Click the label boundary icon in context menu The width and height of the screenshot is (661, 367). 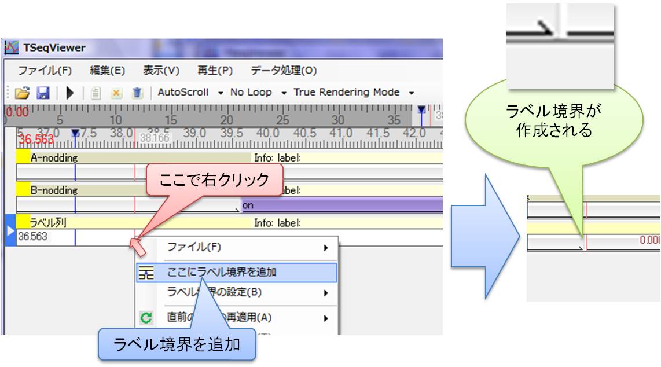coord(146,273)
